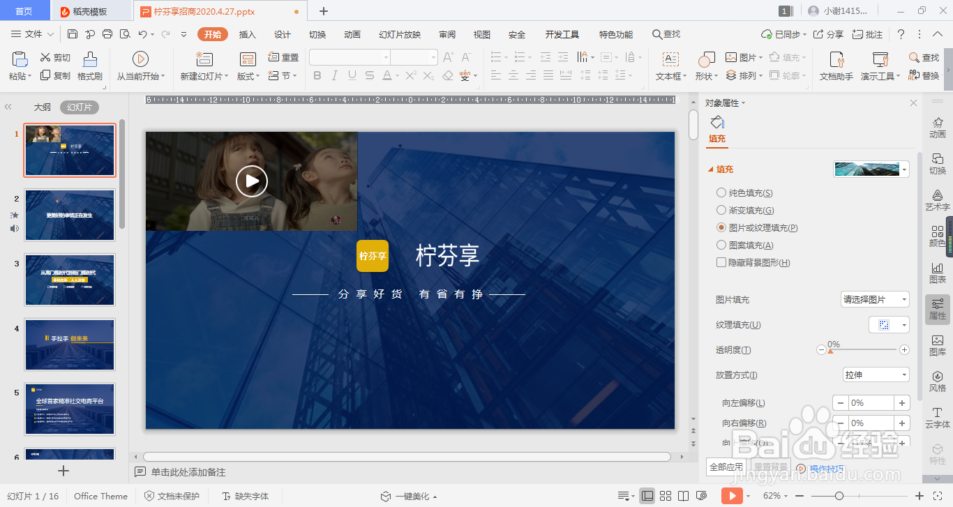Click the New Slide (新建幻灯片) icon
This screenshot has height=507, width=953.
[204, 59]
